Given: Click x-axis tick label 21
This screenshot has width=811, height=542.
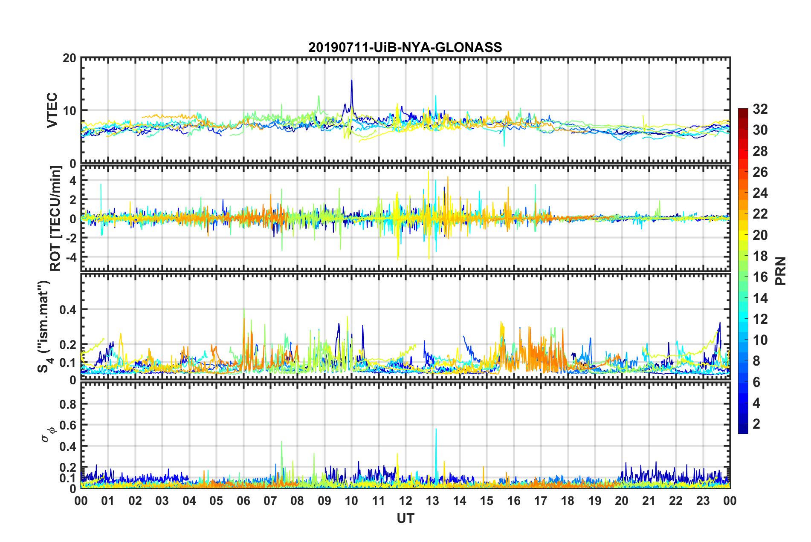Looking at the screenshot, I should click(x=649, y=501).
